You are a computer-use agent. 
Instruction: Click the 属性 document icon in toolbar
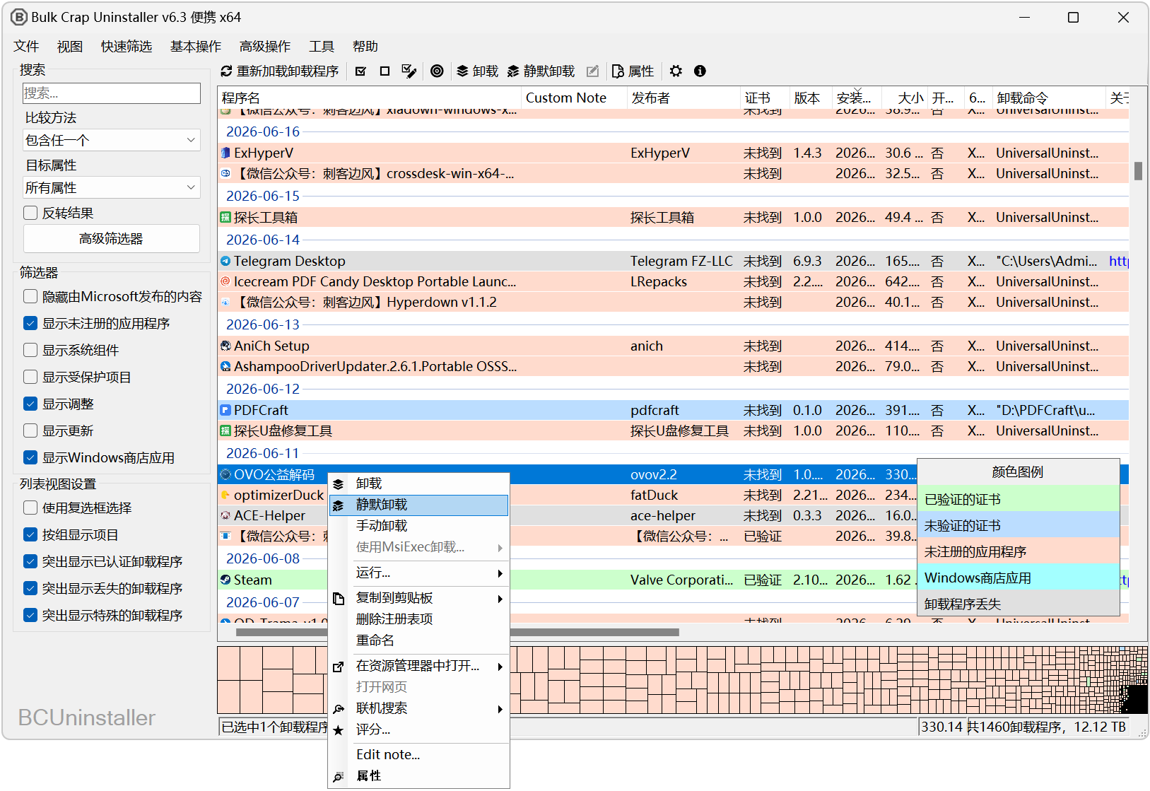tap(618, 71)
